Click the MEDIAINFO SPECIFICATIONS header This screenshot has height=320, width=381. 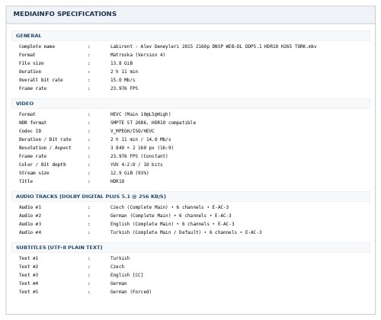(65, 14)
